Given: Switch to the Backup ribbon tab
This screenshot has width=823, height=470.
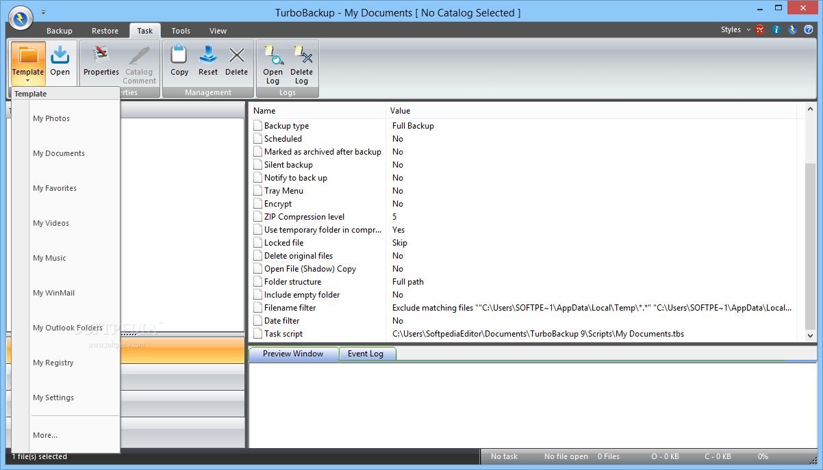Looking at the screenshot, I should pos(60,31).
